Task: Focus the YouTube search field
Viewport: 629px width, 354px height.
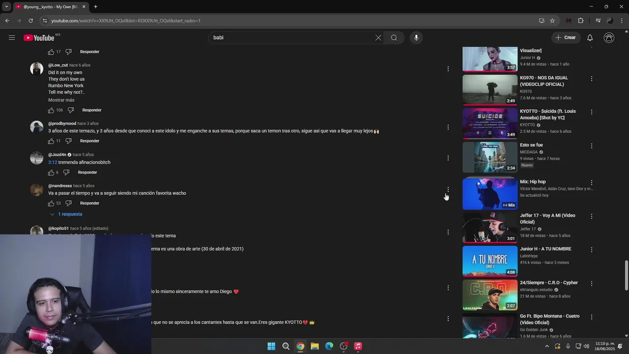Action: (292, 38)
